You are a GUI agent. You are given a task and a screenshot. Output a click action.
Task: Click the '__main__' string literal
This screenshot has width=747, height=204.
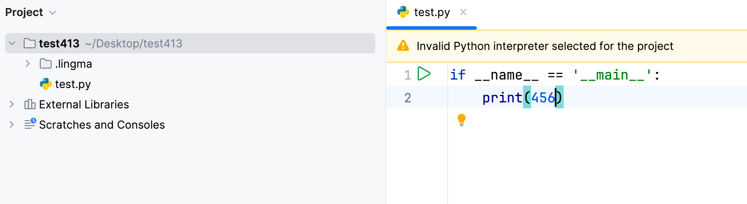point(612,75)
